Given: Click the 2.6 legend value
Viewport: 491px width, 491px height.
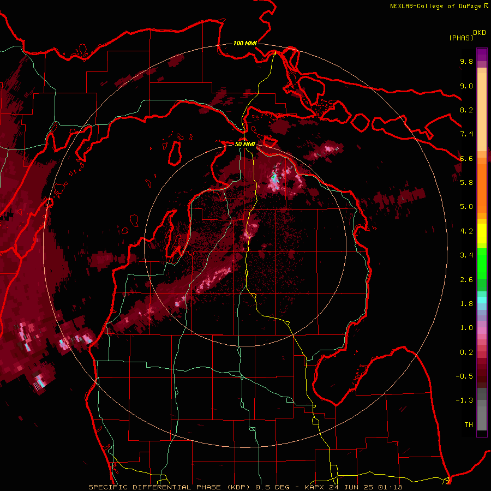Looking at the screenshot, I should (466, 280).
